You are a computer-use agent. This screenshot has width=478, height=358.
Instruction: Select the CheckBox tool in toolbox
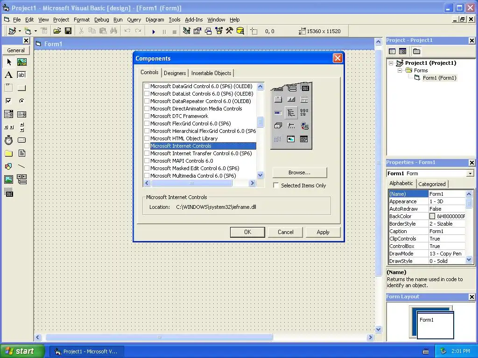9,101
